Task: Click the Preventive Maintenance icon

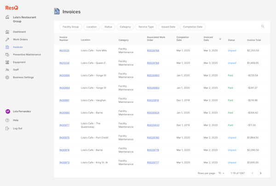Action: [x=7, y=55]
